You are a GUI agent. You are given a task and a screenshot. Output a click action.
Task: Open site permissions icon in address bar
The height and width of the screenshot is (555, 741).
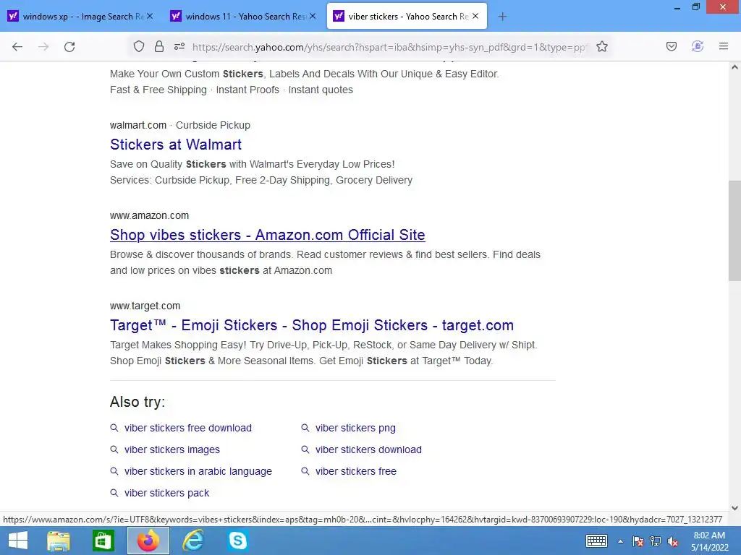179,47
